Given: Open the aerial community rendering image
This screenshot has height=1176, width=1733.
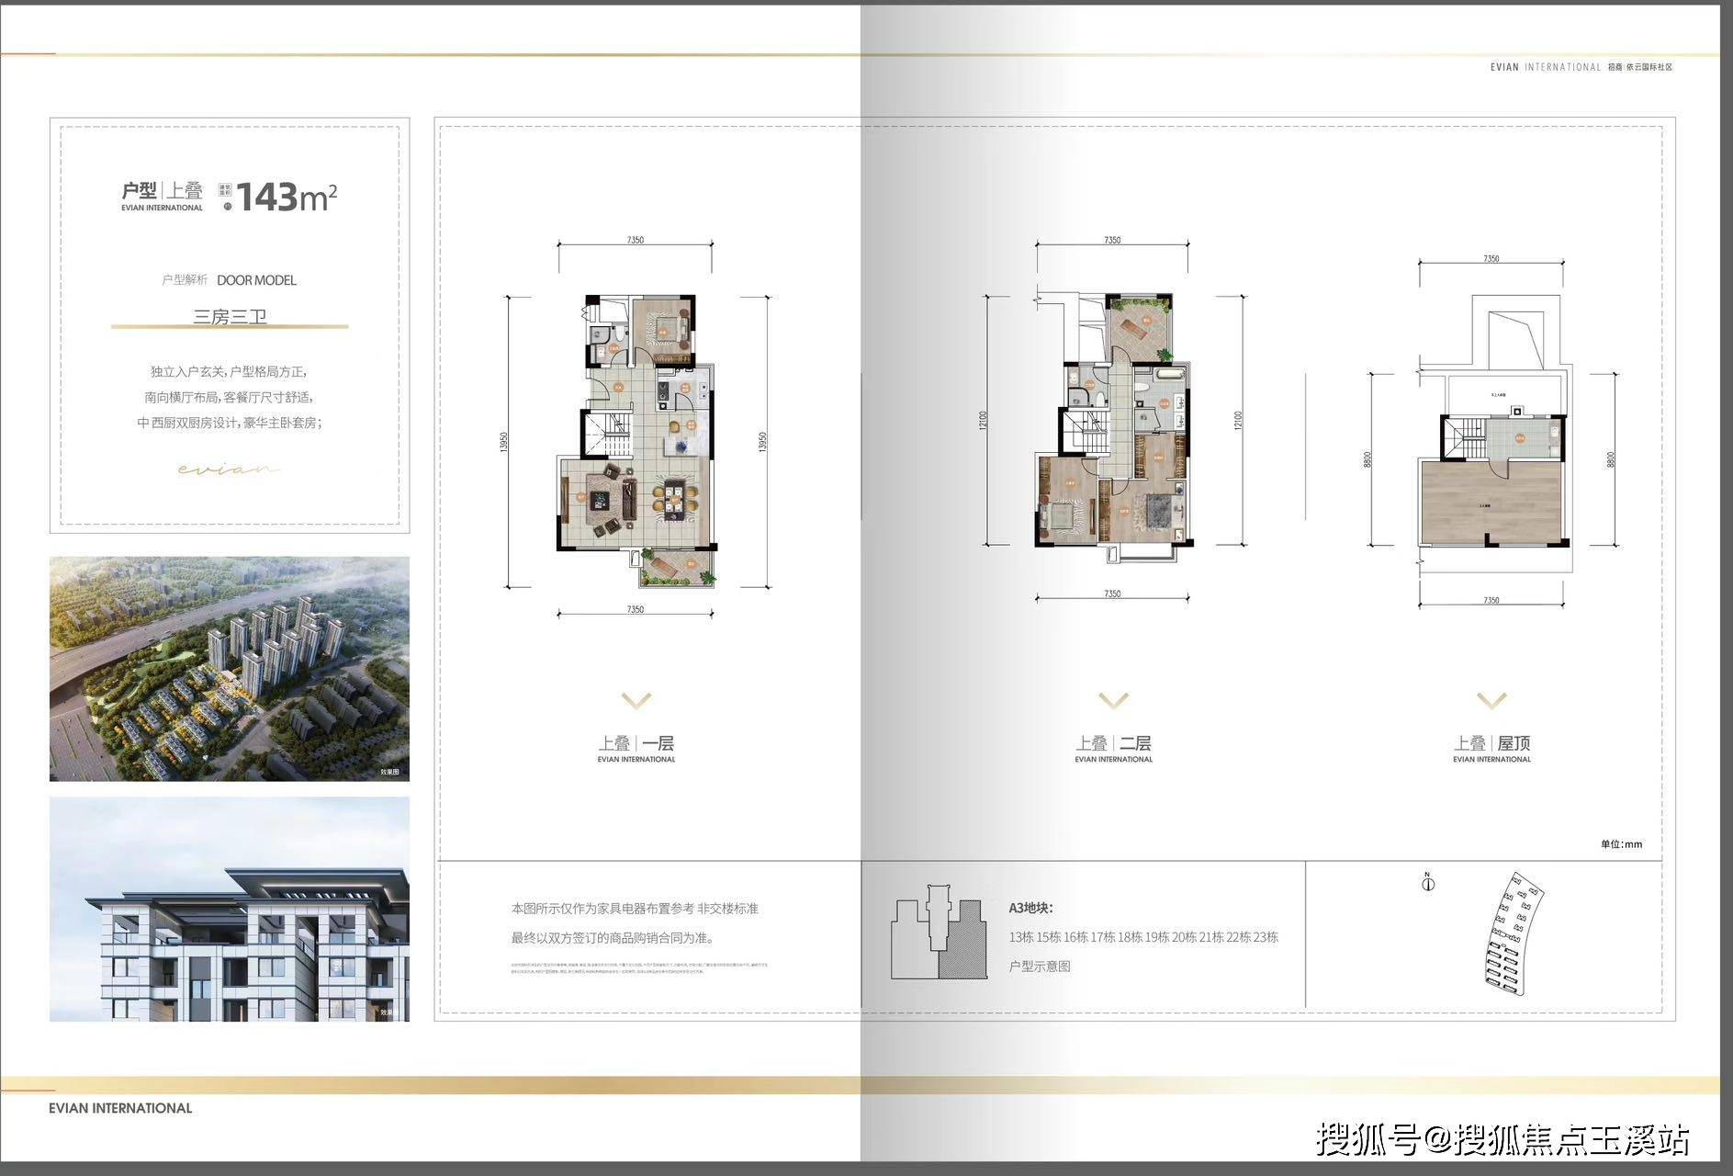Looking at the screenshot, I should point(230,668).
